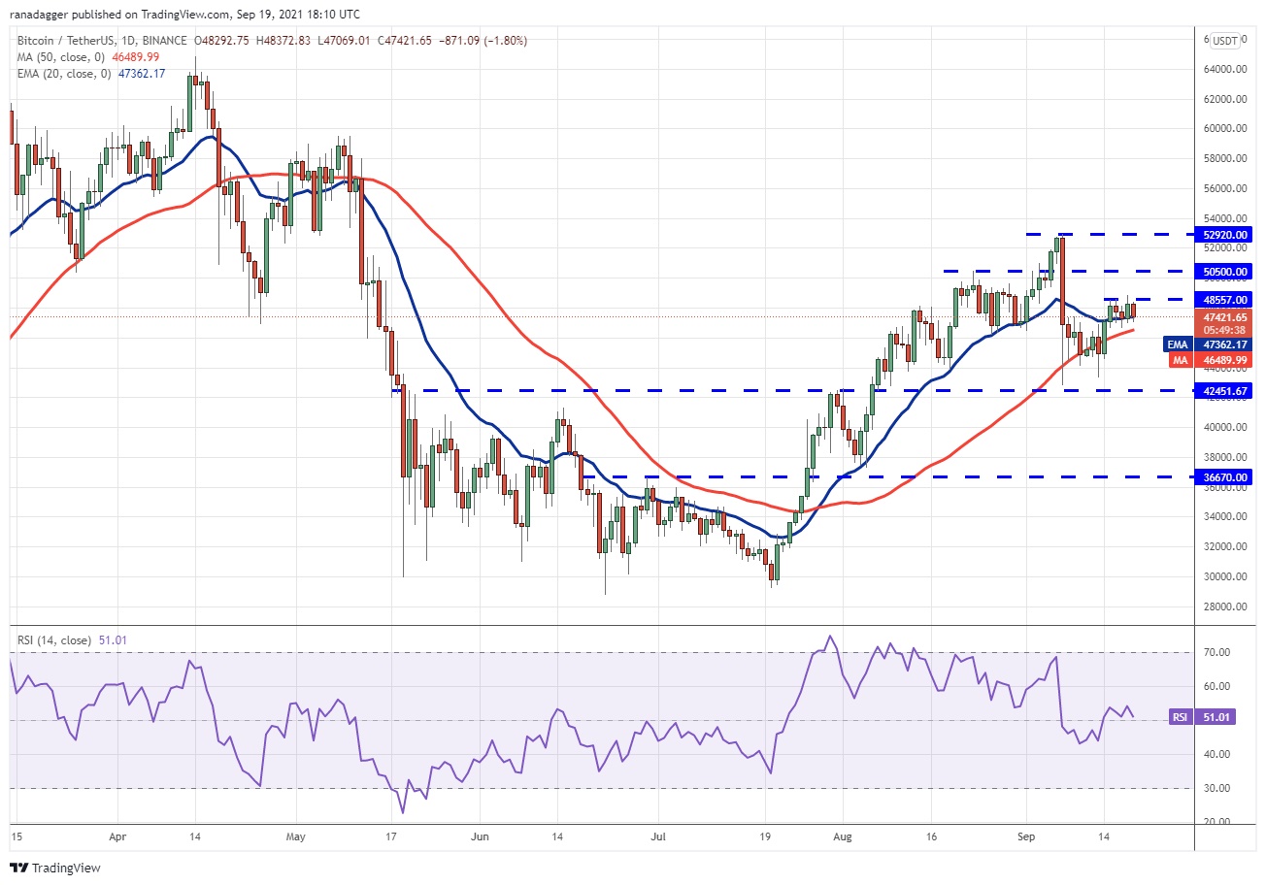The height and width of the screenshot is (885, 1266).
Task: Open the USDT currency selector
Action: click(x=1225, y=41)
